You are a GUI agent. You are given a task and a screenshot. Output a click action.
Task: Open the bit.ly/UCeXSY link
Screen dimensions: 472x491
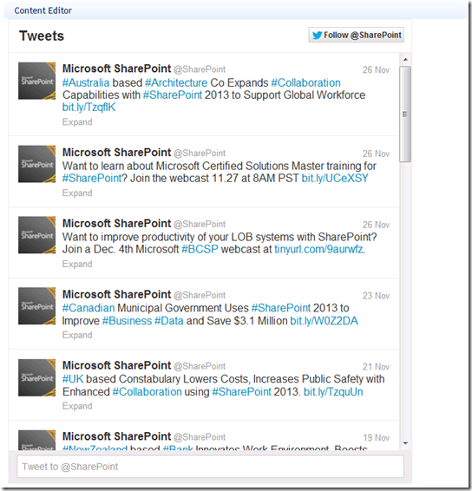[335, 178]
